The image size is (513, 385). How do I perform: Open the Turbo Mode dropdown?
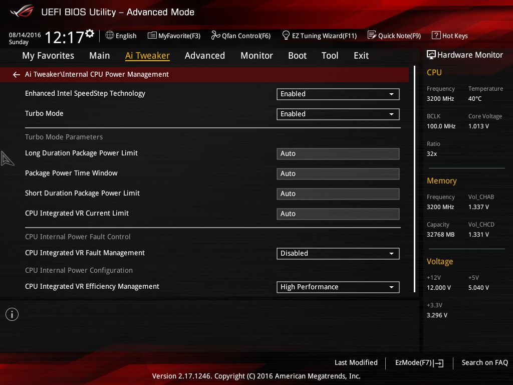point(338,114)
